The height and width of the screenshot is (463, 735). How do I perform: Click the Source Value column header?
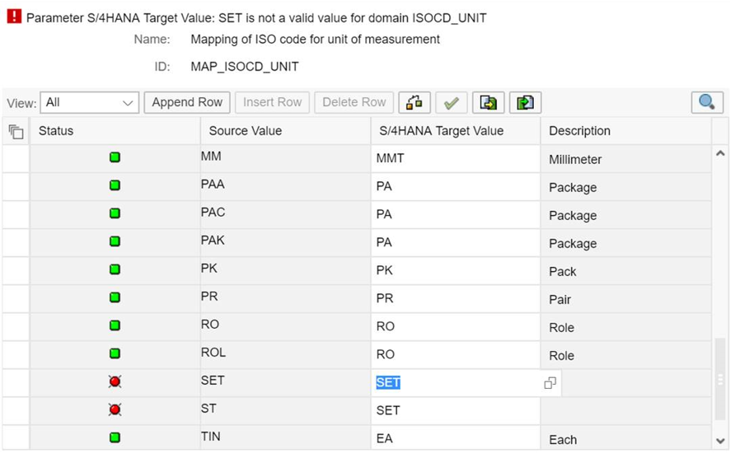point(285,131)
